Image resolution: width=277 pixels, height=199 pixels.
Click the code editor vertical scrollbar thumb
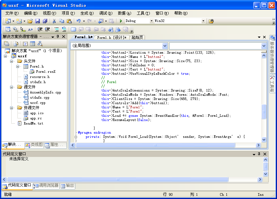[x=264, y=112]
